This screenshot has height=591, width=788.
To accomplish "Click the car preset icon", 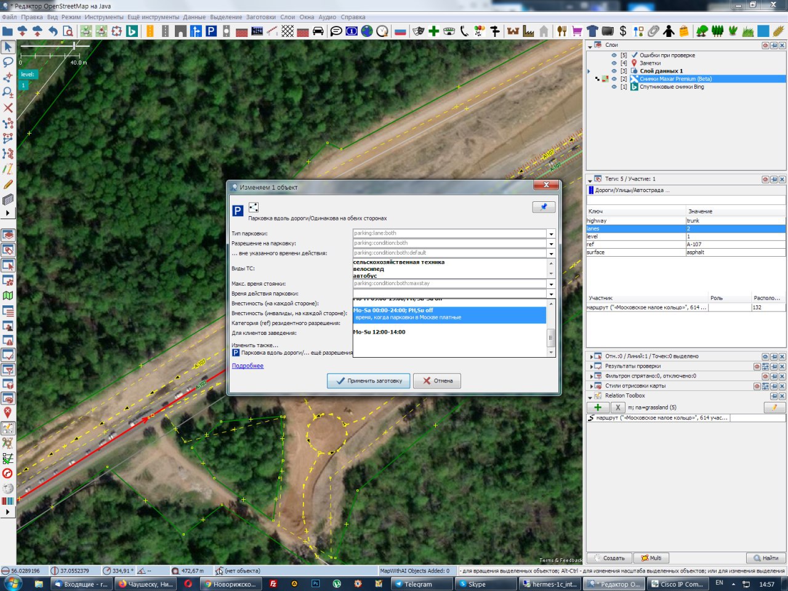I will (x=318, y=31).
